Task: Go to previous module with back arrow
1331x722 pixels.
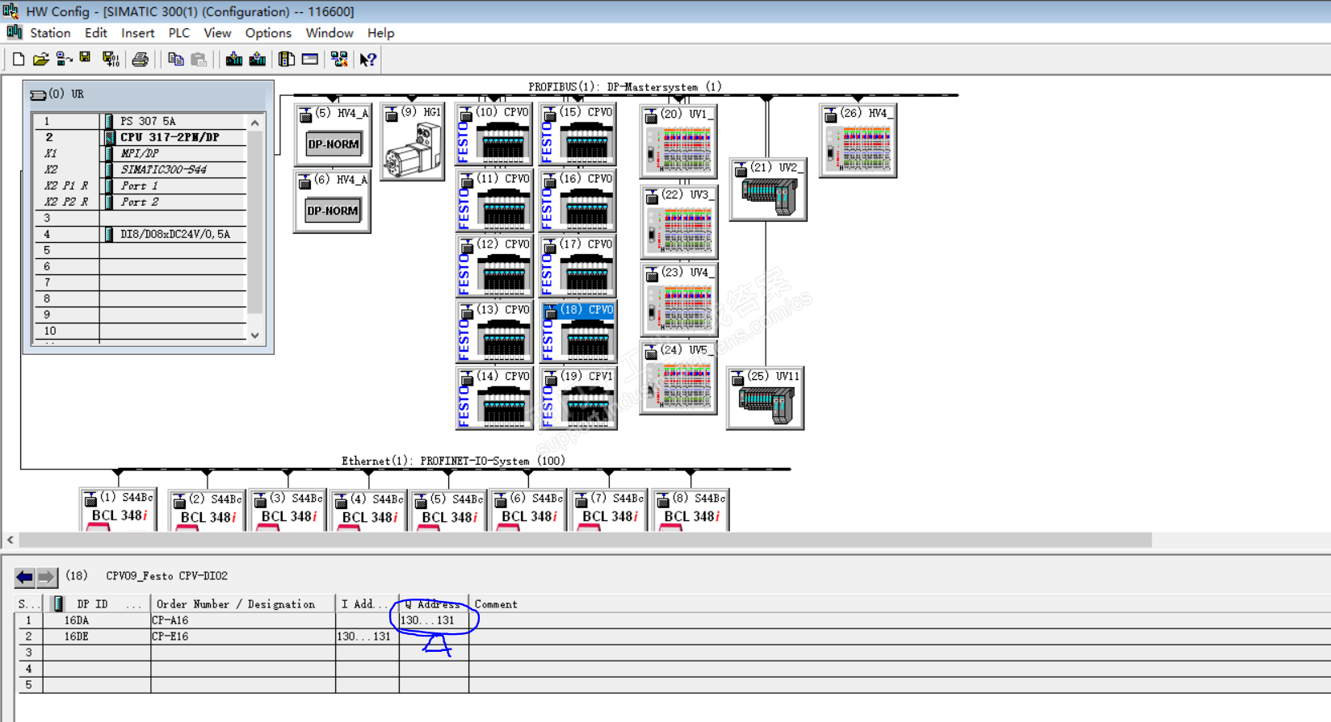Action: click(x=25, y=577)
